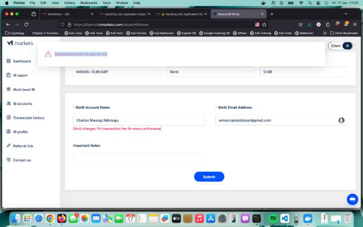Open the Tools menu
The height and width of the screenshot is (227, 363).
coord(106,3)
